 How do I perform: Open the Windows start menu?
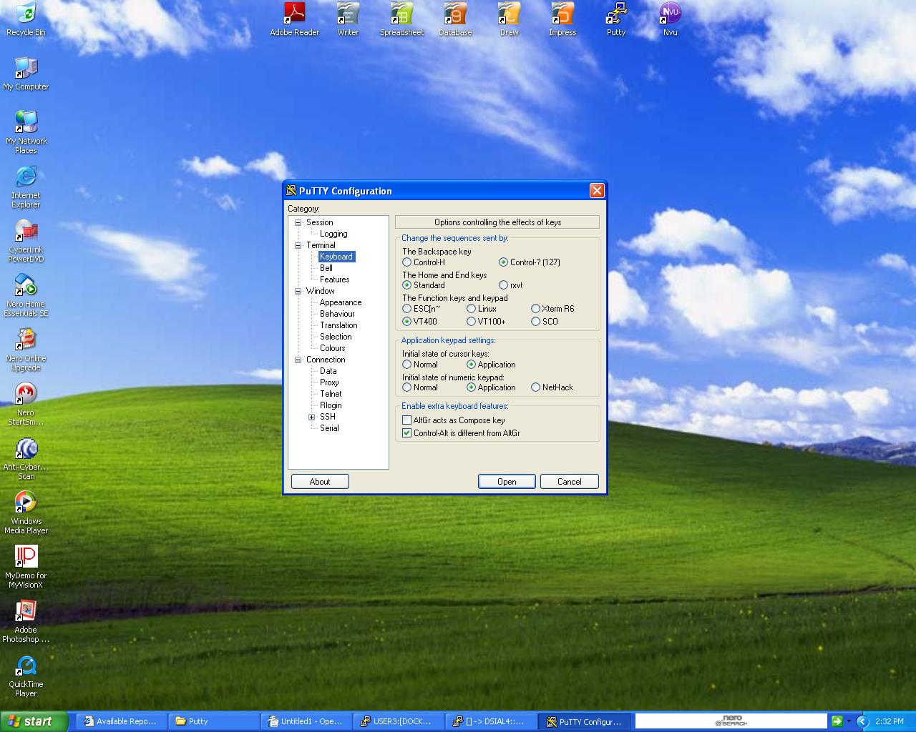click(34, 721)
